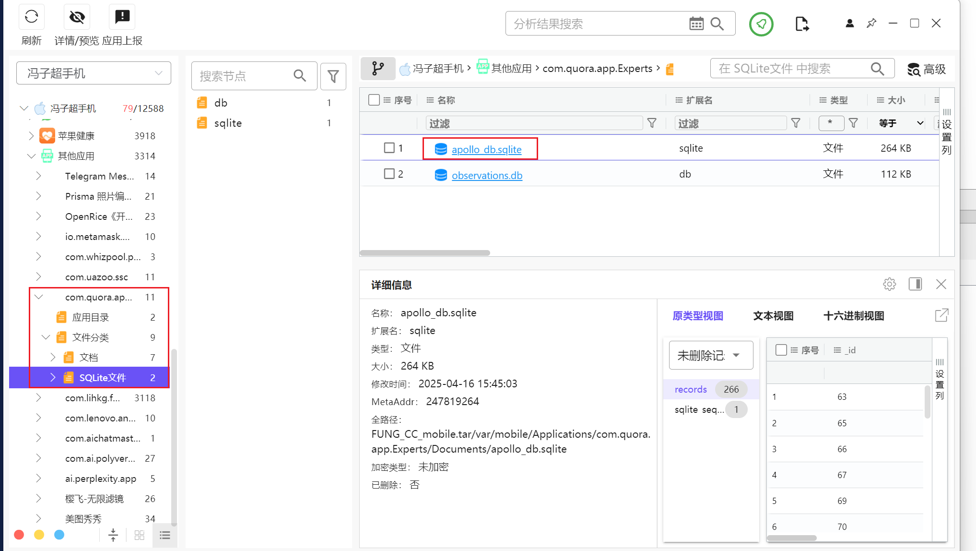Click the red color dot at bottom left
Screen dimensions: 976x551
(19, 535)
